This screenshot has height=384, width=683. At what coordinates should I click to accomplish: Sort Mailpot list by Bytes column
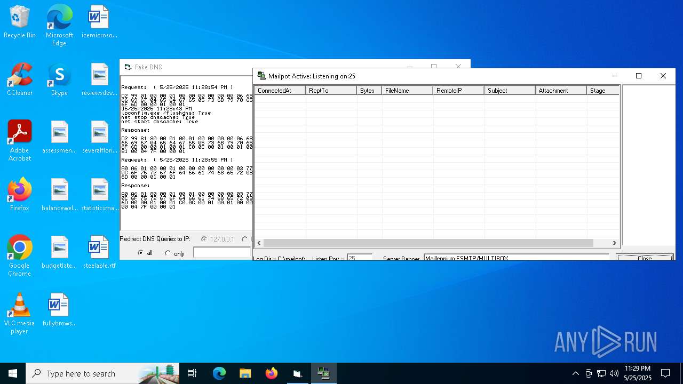369,91
